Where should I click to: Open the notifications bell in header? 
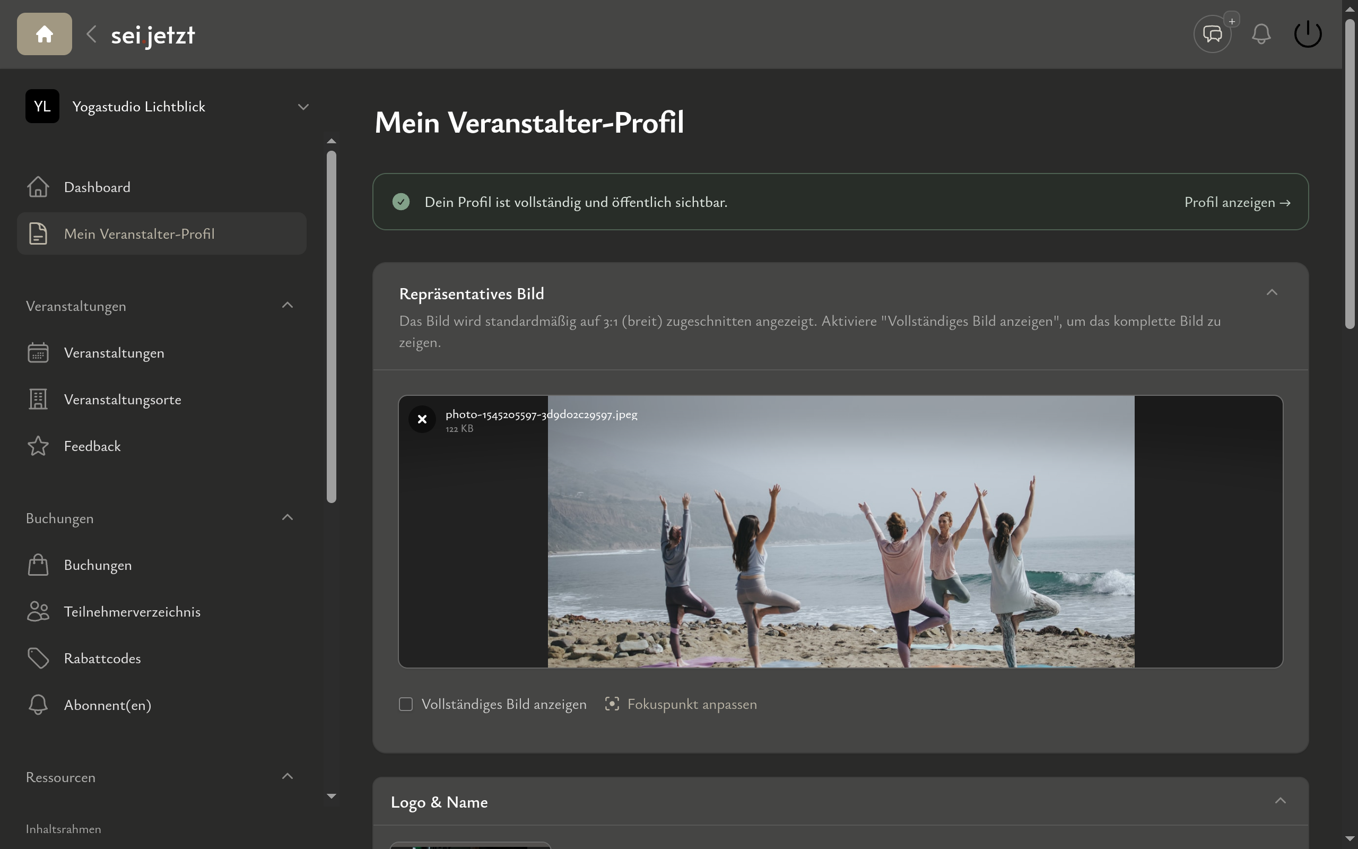(x=1261, y=34)
